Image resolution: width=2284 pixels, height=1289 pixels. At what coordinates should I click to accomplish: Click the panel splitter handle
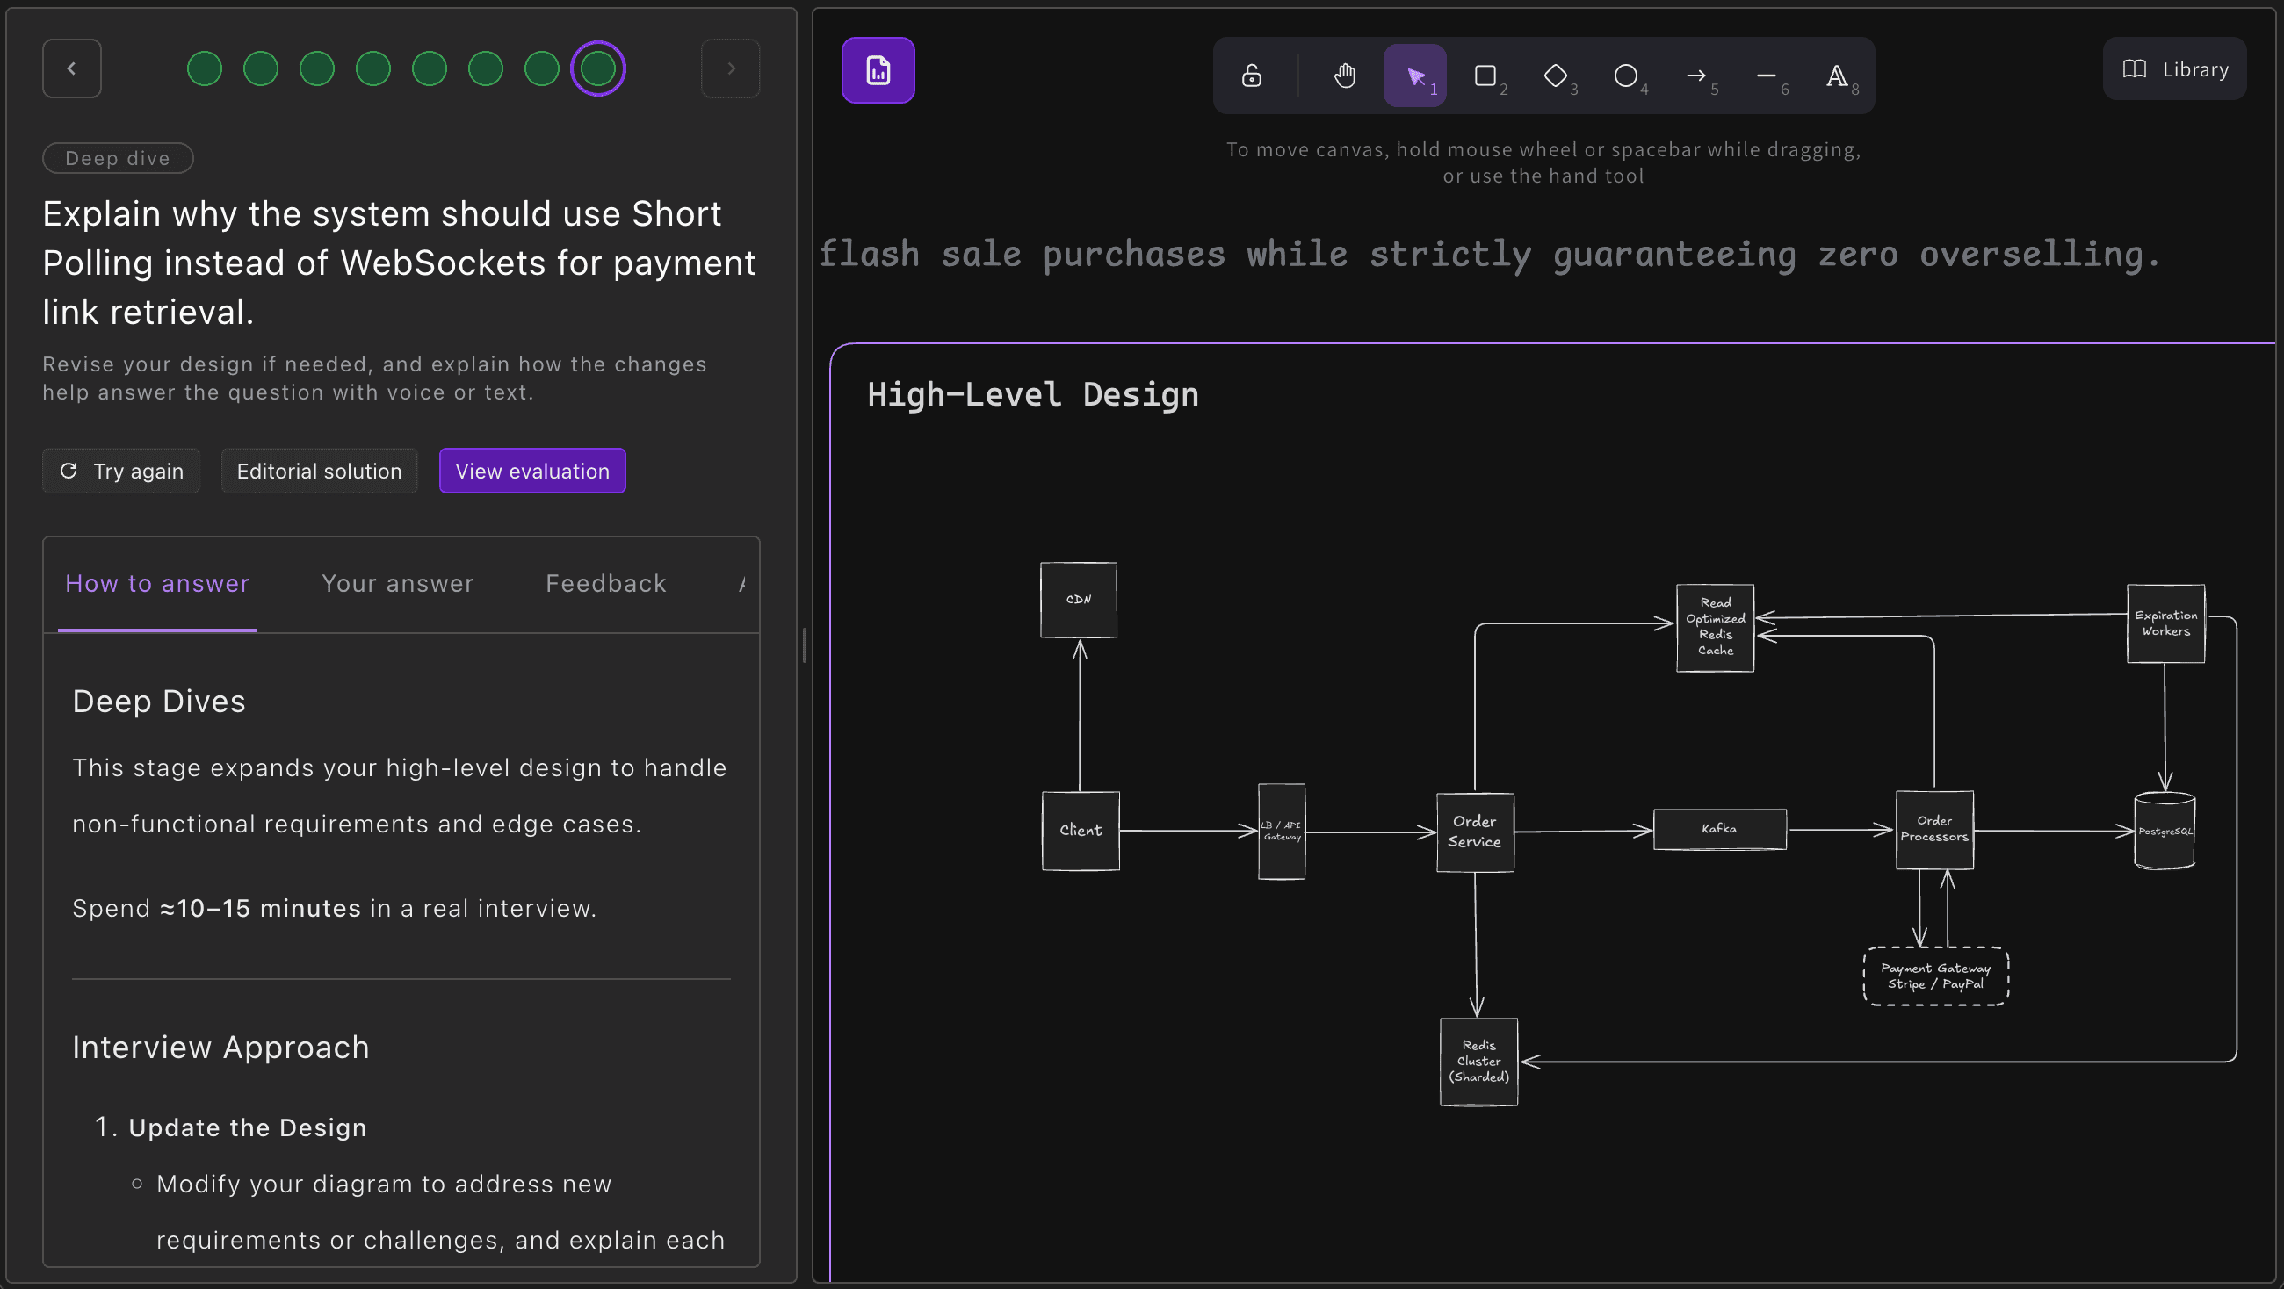804,644
